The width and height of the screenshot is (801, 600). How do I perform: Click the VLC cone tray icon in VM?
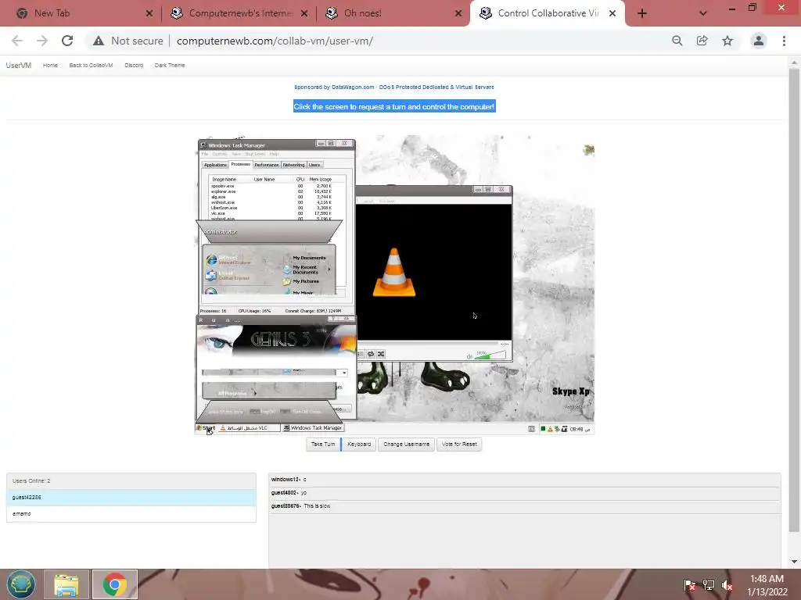coord(550,429)
